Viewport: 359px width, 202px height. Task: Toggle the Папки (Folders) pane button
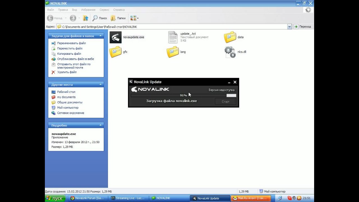[118, 18]
